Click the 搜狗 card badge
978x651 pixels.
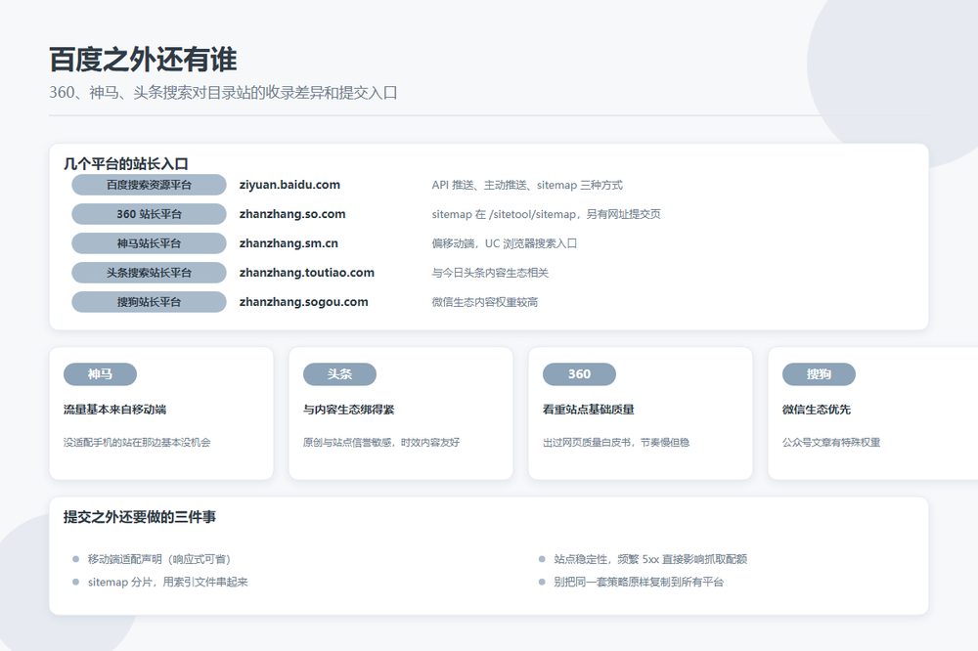pos(819,374)
